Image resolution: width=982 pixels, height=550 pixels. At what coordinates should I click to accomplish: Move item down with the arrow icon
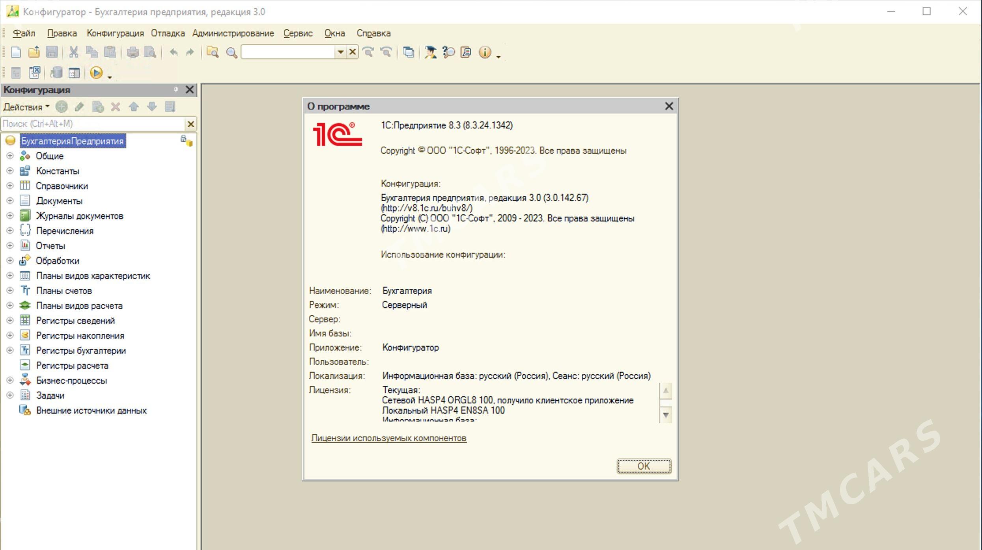tap(152, 107)
